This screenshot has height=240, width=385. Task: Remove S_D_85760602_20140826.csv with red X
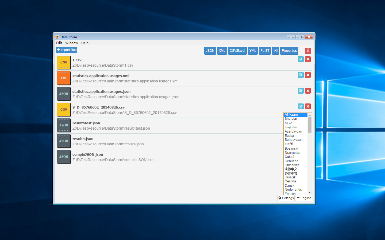(308, 106)
